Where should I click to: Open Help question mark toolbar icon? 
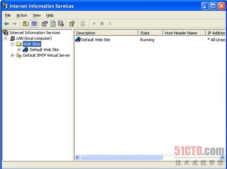(72, 24)
